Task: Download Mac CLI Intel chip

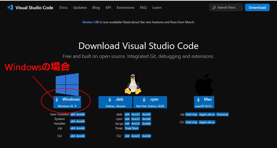Action: click(x=191, y=122)
